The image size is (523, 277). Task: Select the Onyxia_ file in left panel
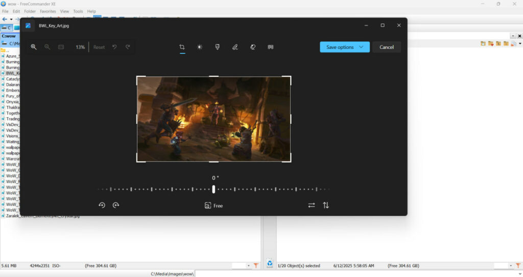pos(10,102)
